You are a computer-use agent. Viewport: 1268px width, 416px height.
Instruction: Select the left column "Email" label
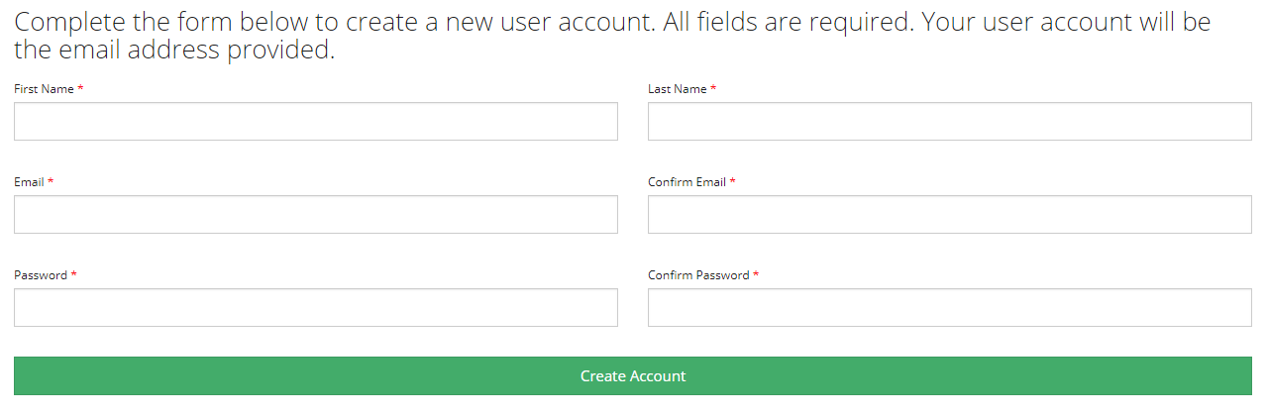click(29, 182)
